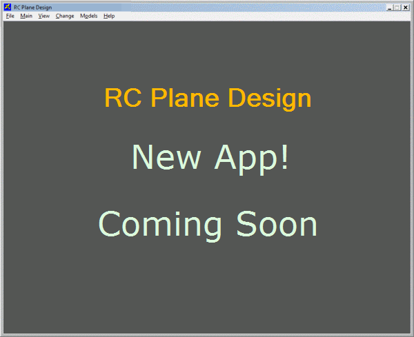
Task: Open the File menu
Action: pyautogui.click(x=10, y=16)
